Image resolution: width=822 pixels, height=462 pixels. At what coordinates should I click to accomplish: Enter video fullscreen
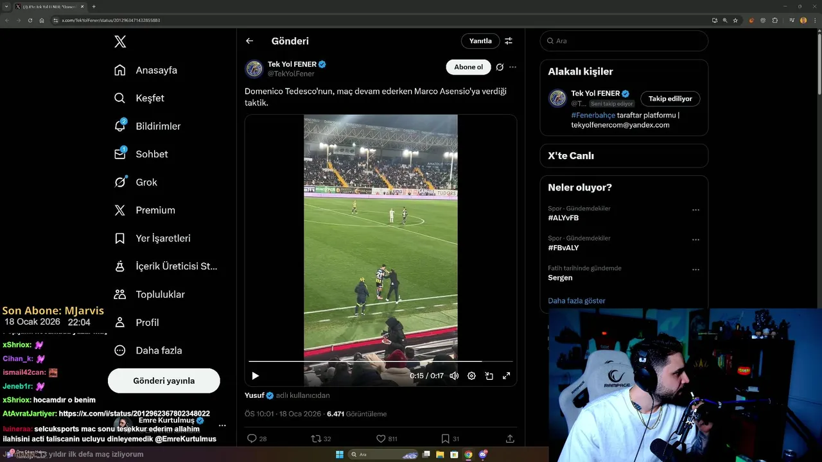click(x=506, y=376)
